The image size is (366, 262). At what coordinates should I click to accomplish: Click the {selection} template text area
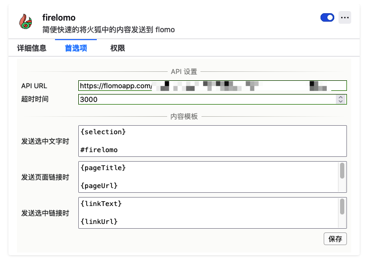pyautogui.click(x=212, y=141)
